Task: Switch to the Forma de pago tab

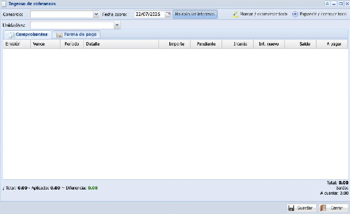Action: (x=76, y=35)
